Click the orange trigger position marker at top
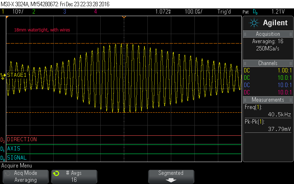Viewport: 294px width, 184px height. click(124, 17)
